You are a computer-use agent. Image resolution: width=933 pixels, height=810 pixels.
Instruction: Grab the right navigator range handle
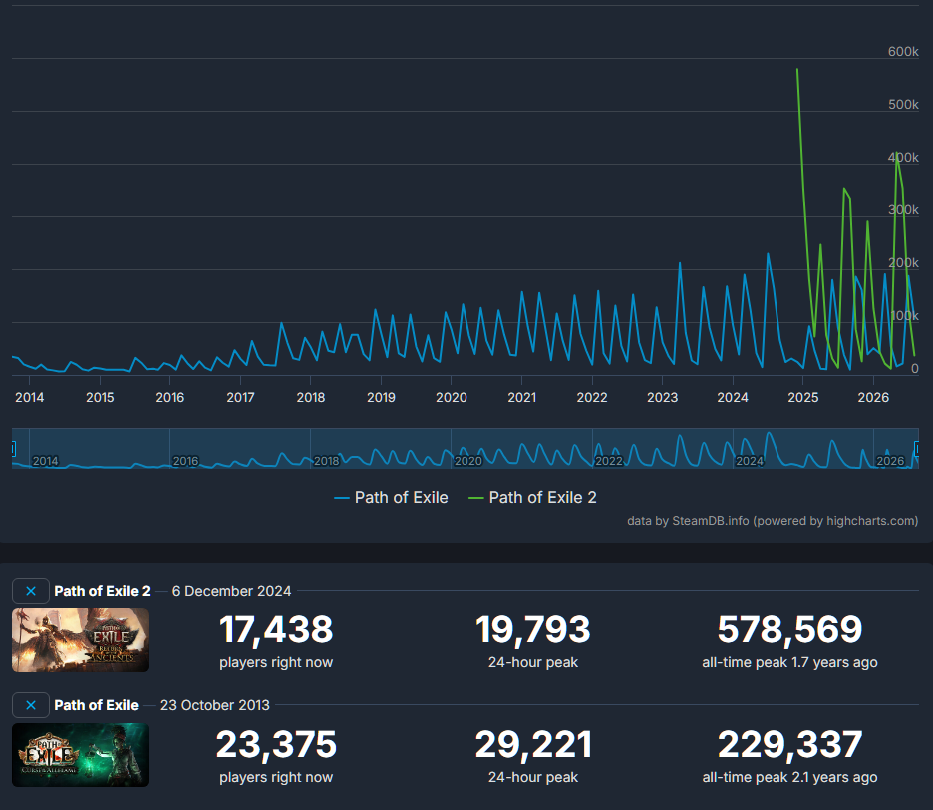917,449
